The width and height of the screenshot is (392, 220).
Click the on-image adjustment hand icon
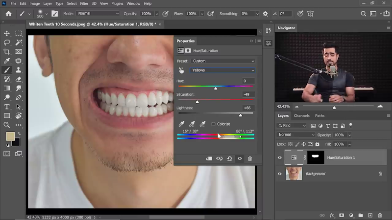coord(181,70)
